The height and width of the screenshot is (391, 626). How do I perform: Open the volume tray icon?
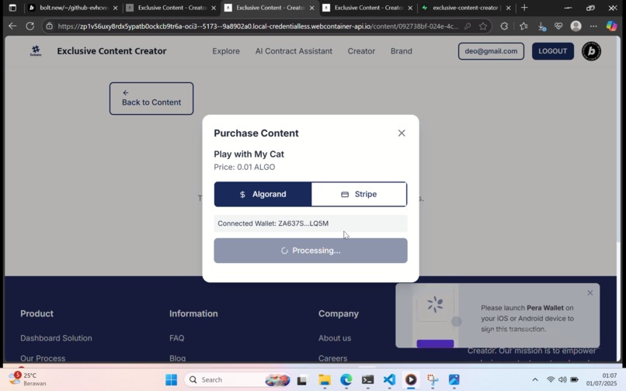[562, 379]
